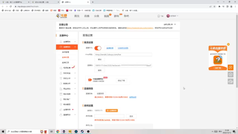
Task: Click the set live preview button
Action: [x=100, y=94]
